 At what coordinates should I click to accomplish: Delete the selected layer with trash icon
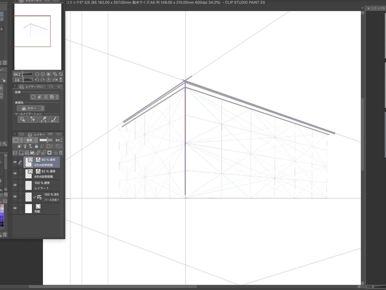pyautogui.click(x=61, y=153)
